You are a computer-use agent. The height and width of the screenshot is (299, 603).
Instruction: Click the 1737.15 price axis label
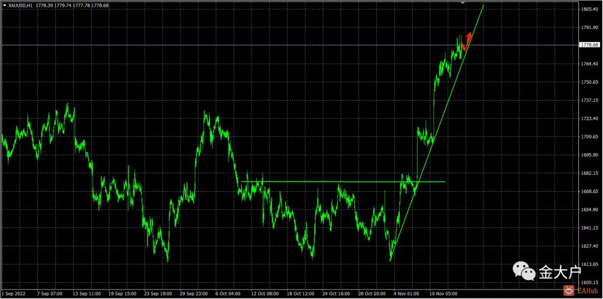[x=589, y=100]
